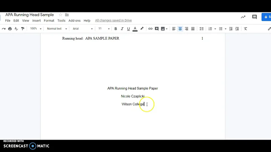
Task: Open the zoom level 100% dropdown
Action: (36, 29)
